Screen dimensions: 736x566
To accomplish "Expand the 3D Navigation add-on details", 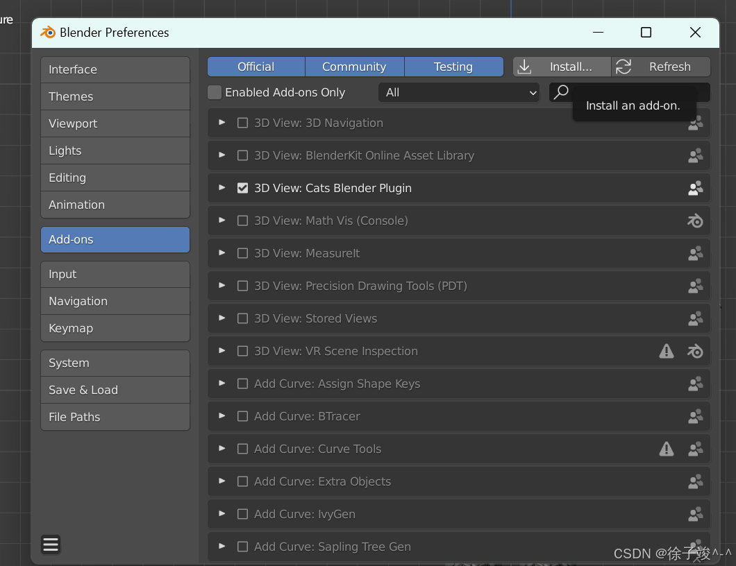I will (x=222, y=122).
